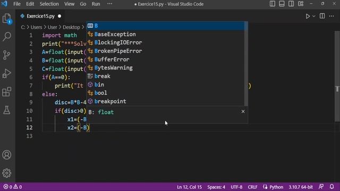Split the editor to the right
This screenshot has width=340, height=191.
pos(322,16)
